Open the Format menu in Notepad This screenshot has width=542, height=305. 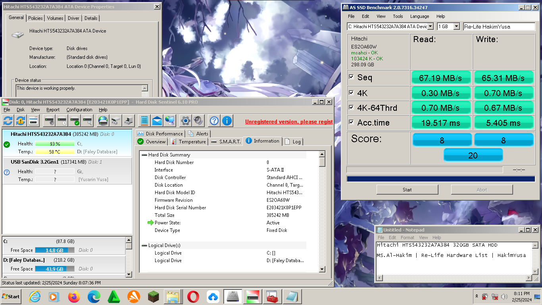(x=407, y=237)
